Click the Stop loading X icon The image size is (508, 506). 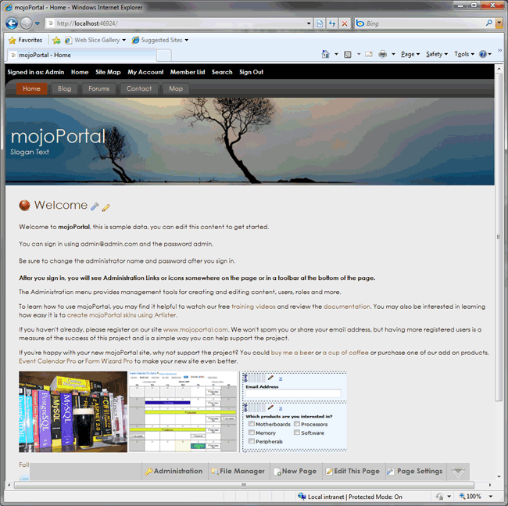pyautogui.click(x=345, y=23)
